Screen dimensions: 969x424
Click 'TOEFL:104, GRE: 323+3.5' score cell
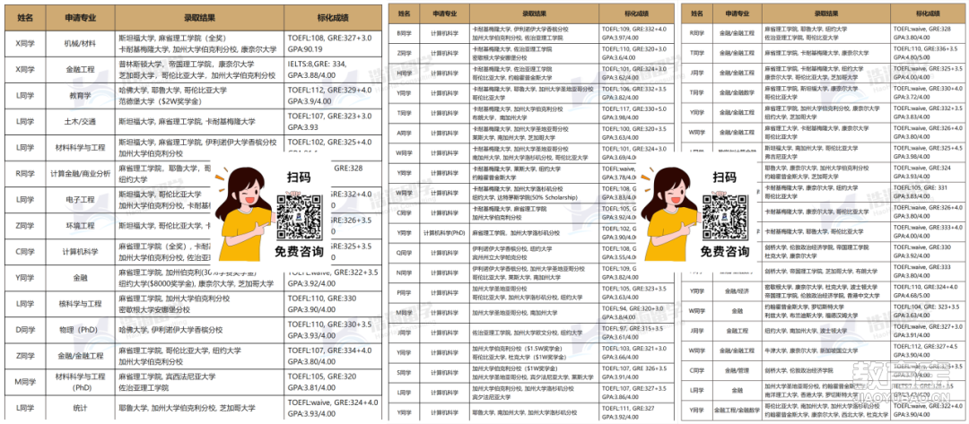coord(929,310)
